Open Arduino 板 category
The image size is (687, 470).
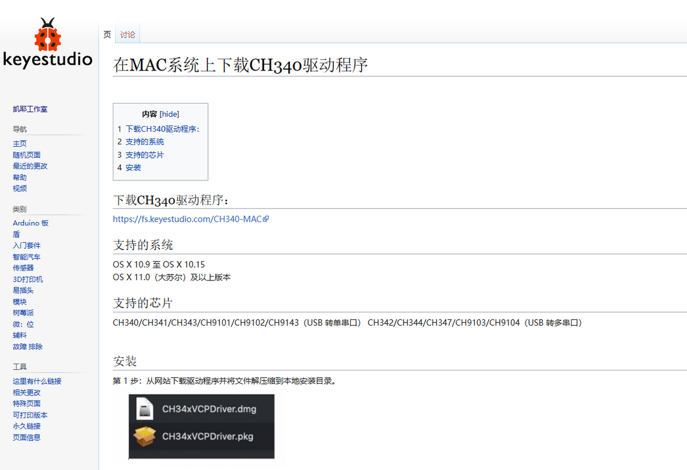[31, 223]
